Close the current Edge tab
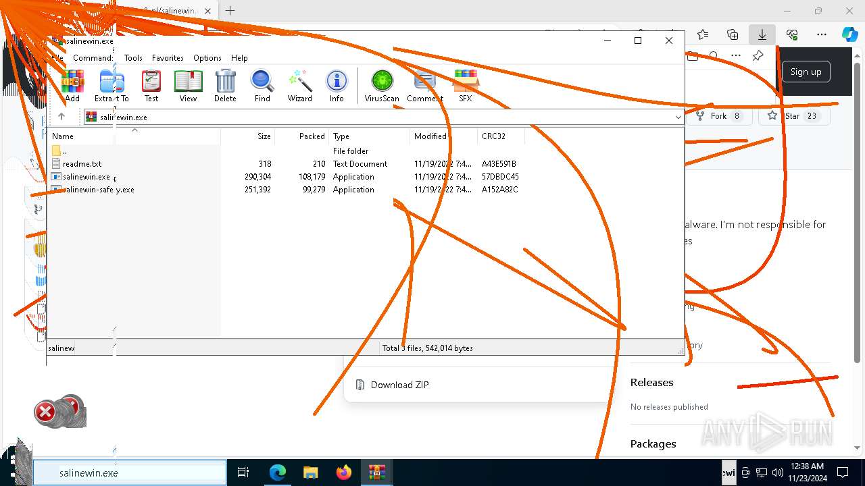This screenshot has width=865, height=486. point(208,11)
